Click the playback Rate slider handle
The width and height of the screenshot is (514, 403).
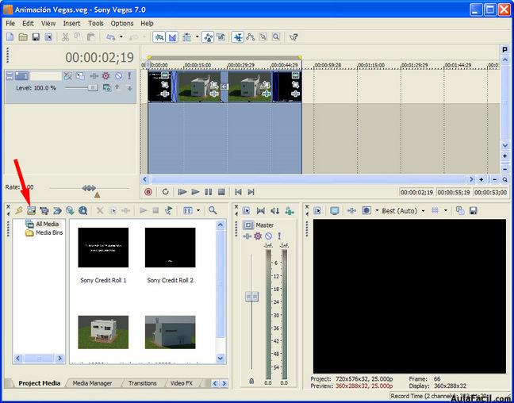point(89,188)
